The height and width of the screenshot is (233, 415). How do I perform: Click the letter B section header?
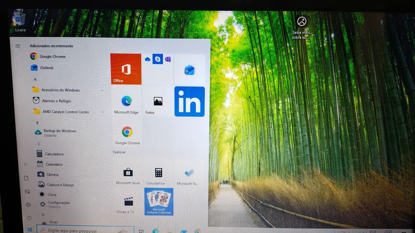(x=37, y=123)
